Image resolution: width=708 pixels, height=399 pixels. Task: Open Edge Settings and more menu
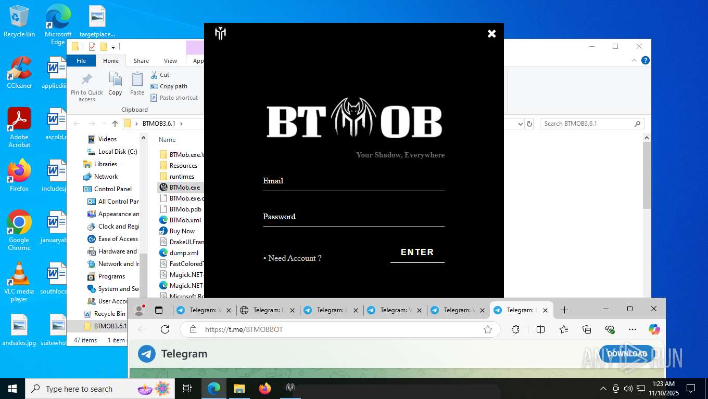point(632,329)
